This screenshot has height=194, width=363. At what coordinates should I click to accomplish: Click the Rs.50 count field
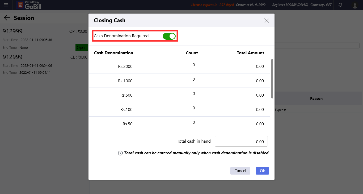(194, 122)
